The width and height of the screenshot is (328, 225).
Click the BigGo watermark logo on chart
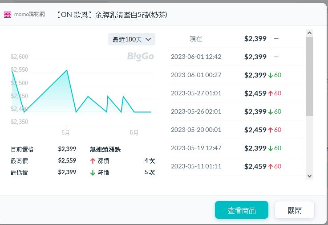coord(141,56)
